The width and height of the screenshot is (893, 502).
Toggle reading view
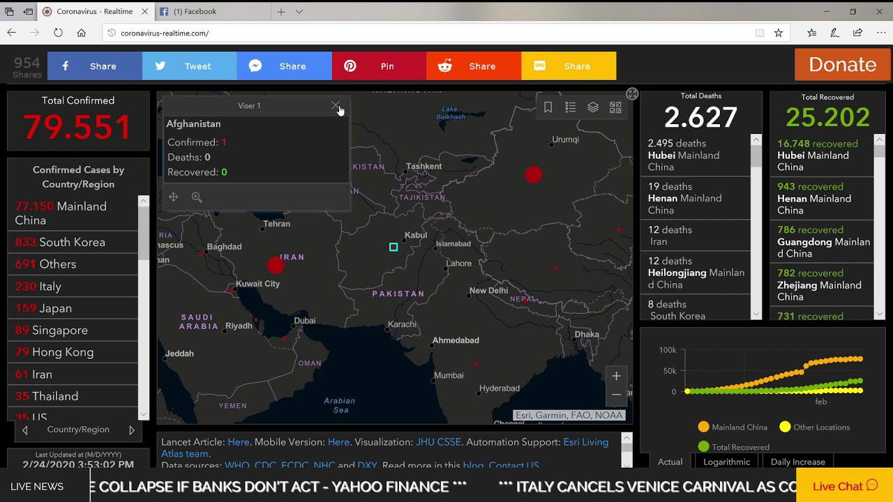pyautogui.click(x=760, y=33)
